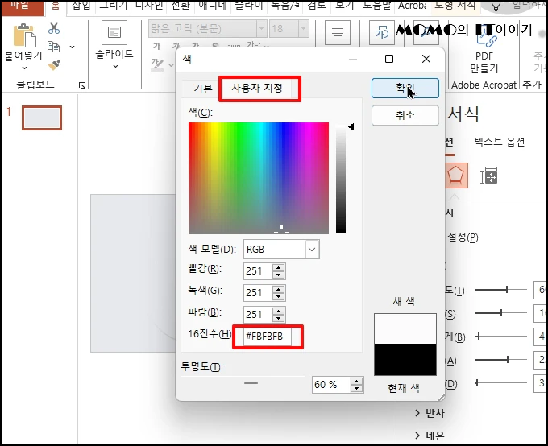Click the new color preview swatch
This screenshot has width=548, height=446.
pyautogui.click(x=405, y=328)
